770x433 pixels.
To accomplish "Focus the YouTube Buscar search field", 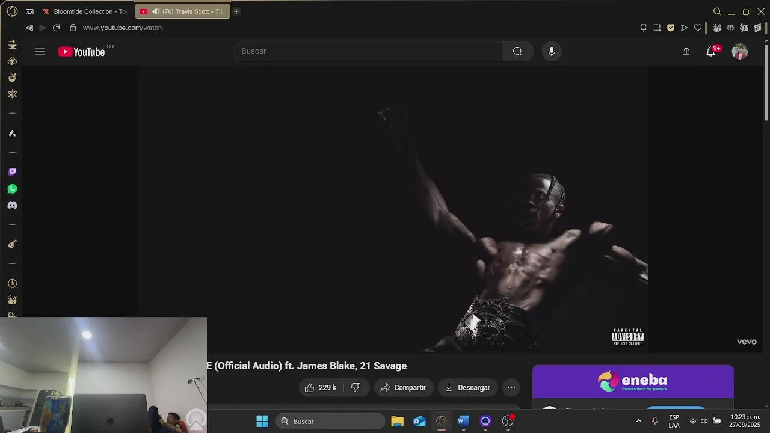I will 367,51.
